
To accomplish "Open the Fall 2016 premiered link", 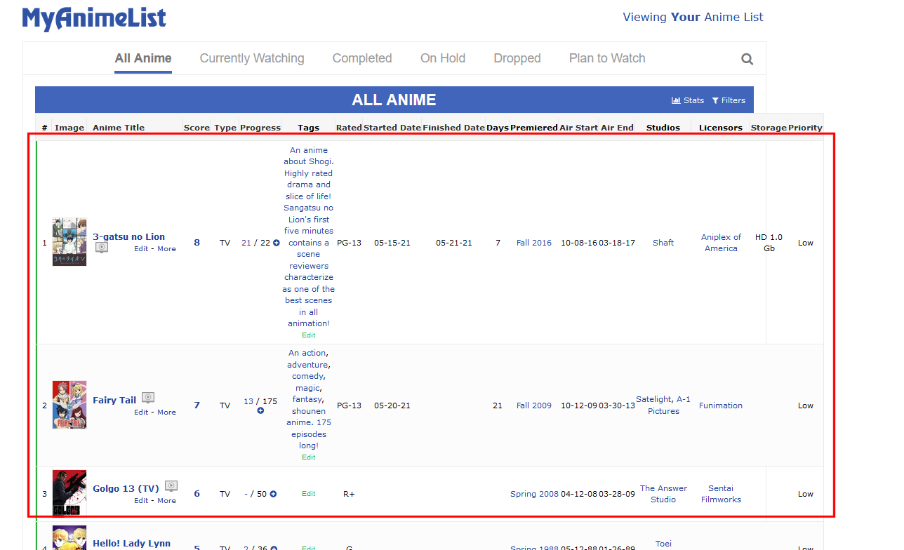I will point(534,243).
